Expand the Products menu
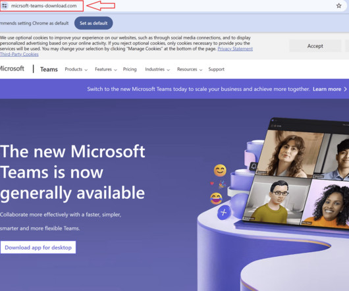 point(76,69)
